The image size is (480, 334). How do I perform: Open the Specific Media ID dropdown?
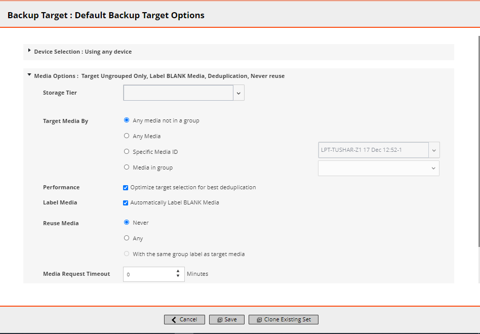tap(434, 150)
